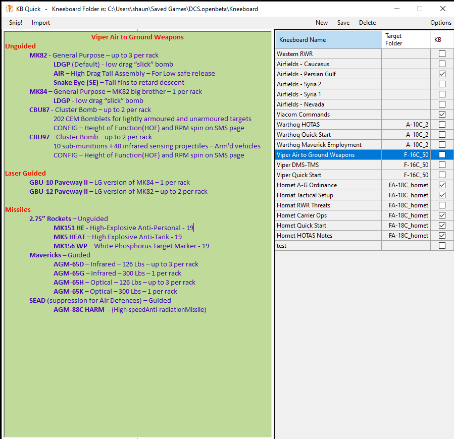Click Delete in the toolbar
454x439 pixels.
click(x=367, y=23)
